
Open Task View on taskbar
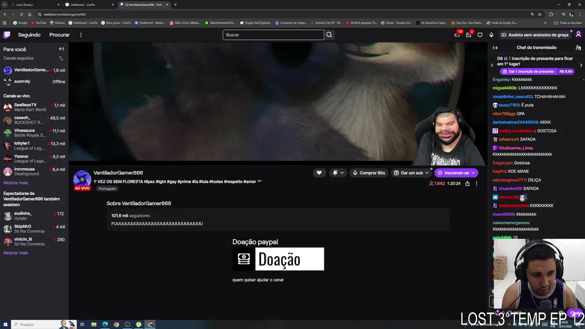pyautogui.click(x=82, y=324)
